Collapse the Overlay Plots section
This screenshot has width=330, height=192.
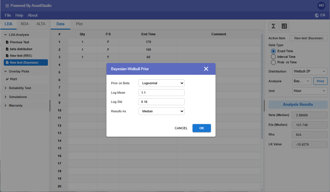click(5, 71)
